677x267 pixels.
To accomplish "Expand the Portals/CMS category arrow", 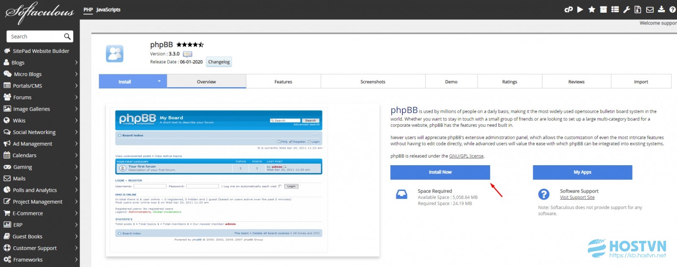I will tap(76, 86).
